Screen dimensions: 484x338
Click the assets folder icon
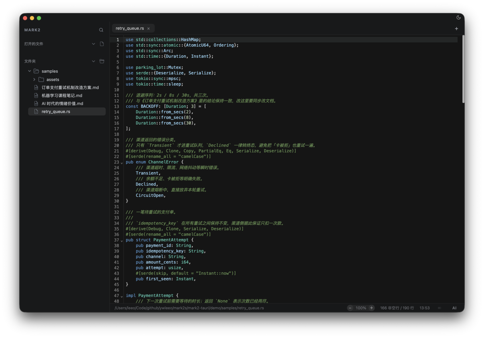(41, 79)
